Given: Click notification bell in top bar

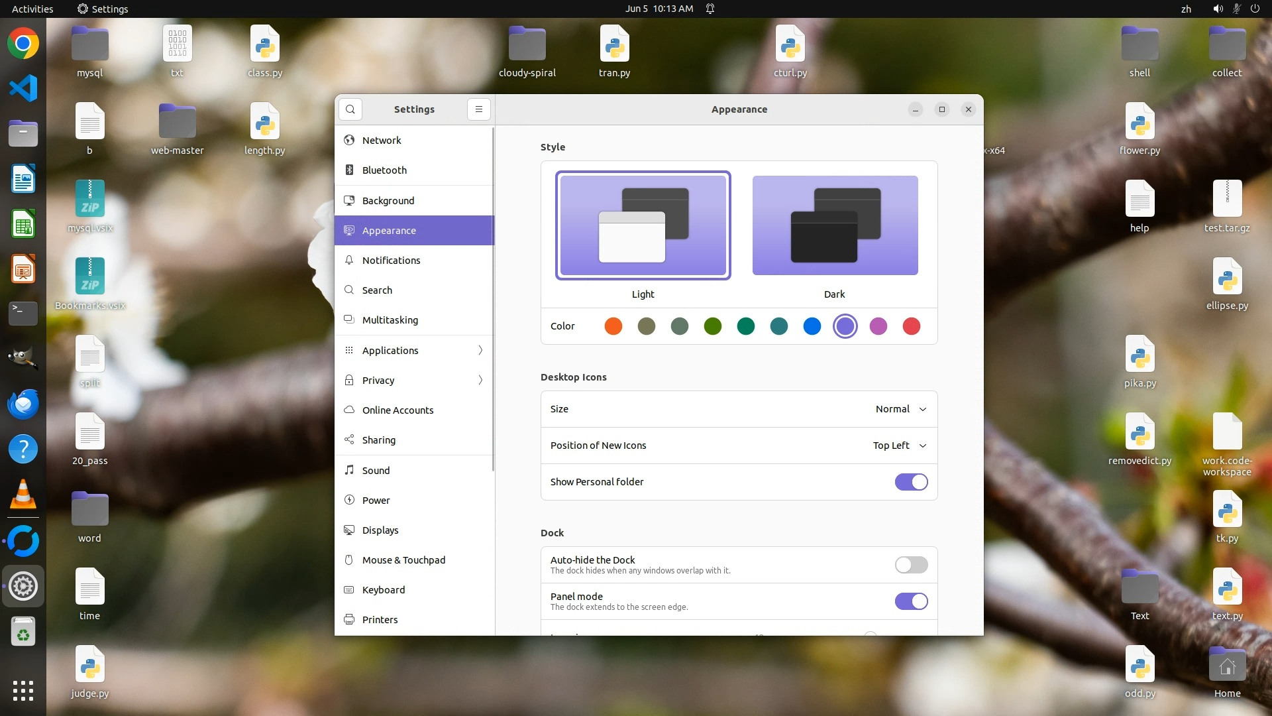Looking at the screenshot, I should [710, 9].
